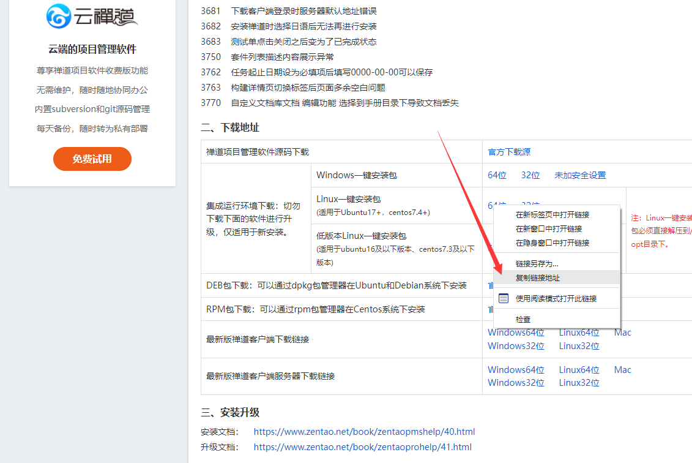Image resolution: width=692 pixels, height=463 pixels.
Task: Choose 在新标签页中打开链接 menu entry
Action: click(552, 215)
